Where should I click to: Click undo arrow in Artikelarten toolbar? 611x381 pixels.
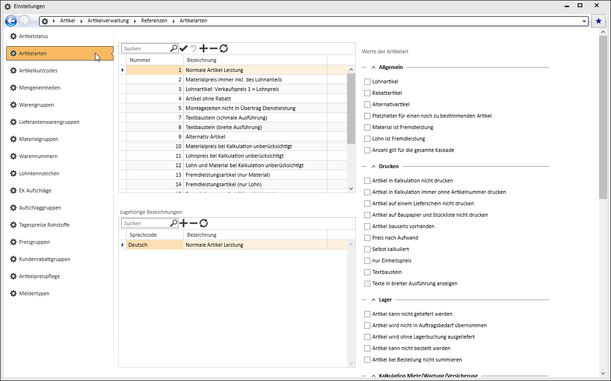[x=194, y=48]
